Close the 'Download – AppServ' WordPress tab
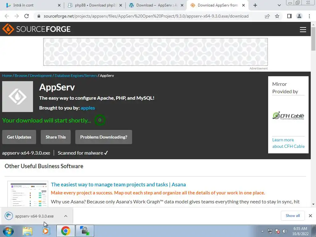The height and width of the screenshot is (237, 316). click(182, 5)
